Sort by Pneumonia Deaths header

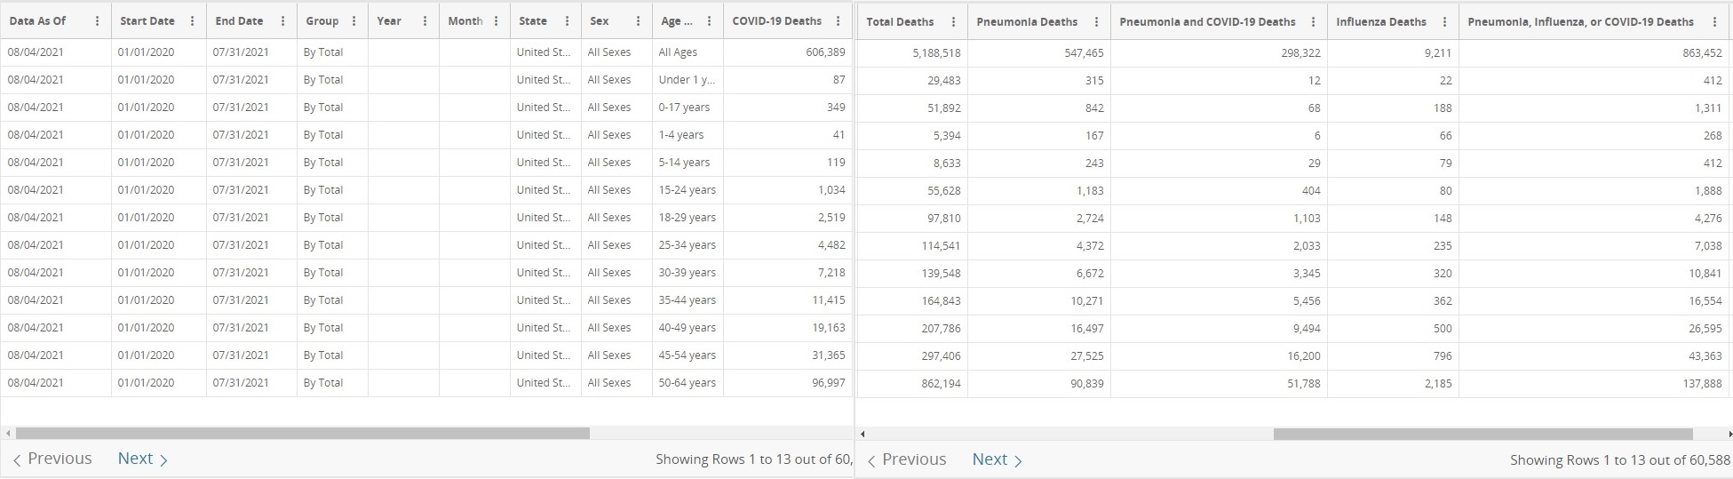click(x=1027, y=22)
